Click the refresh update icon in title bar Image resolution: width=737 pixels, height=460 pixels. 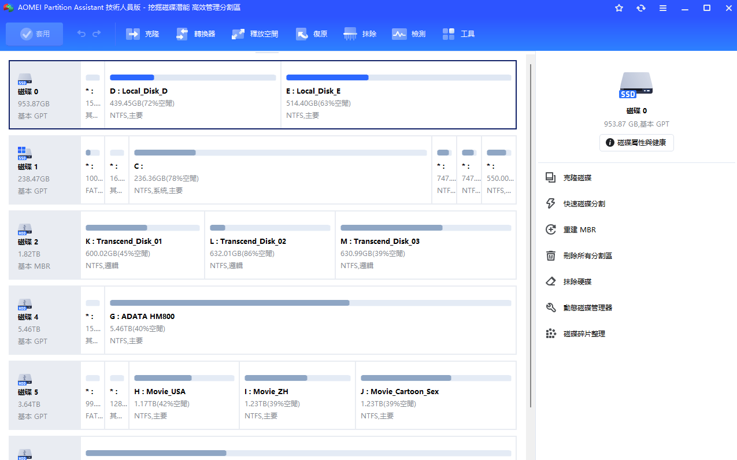pyautogui.click(x=641, y=8)
